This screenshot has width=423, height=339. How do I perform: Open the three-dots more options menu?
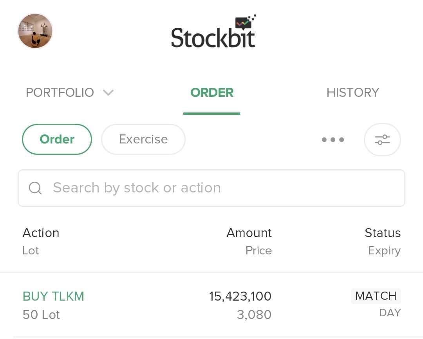click(333, 140)
